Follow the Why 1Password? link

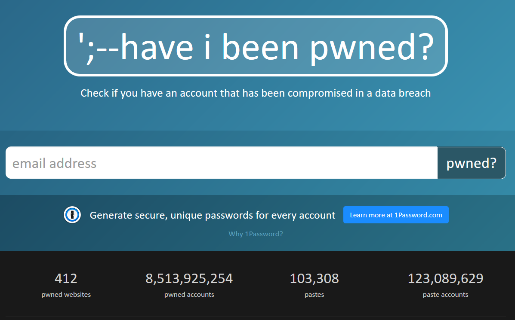click(256, 234)
